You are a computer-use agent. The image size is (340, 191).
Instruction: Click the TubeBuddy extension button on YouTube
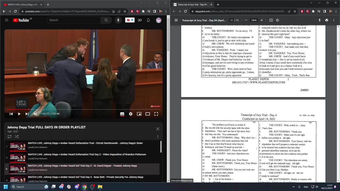[x=130, y=20]
